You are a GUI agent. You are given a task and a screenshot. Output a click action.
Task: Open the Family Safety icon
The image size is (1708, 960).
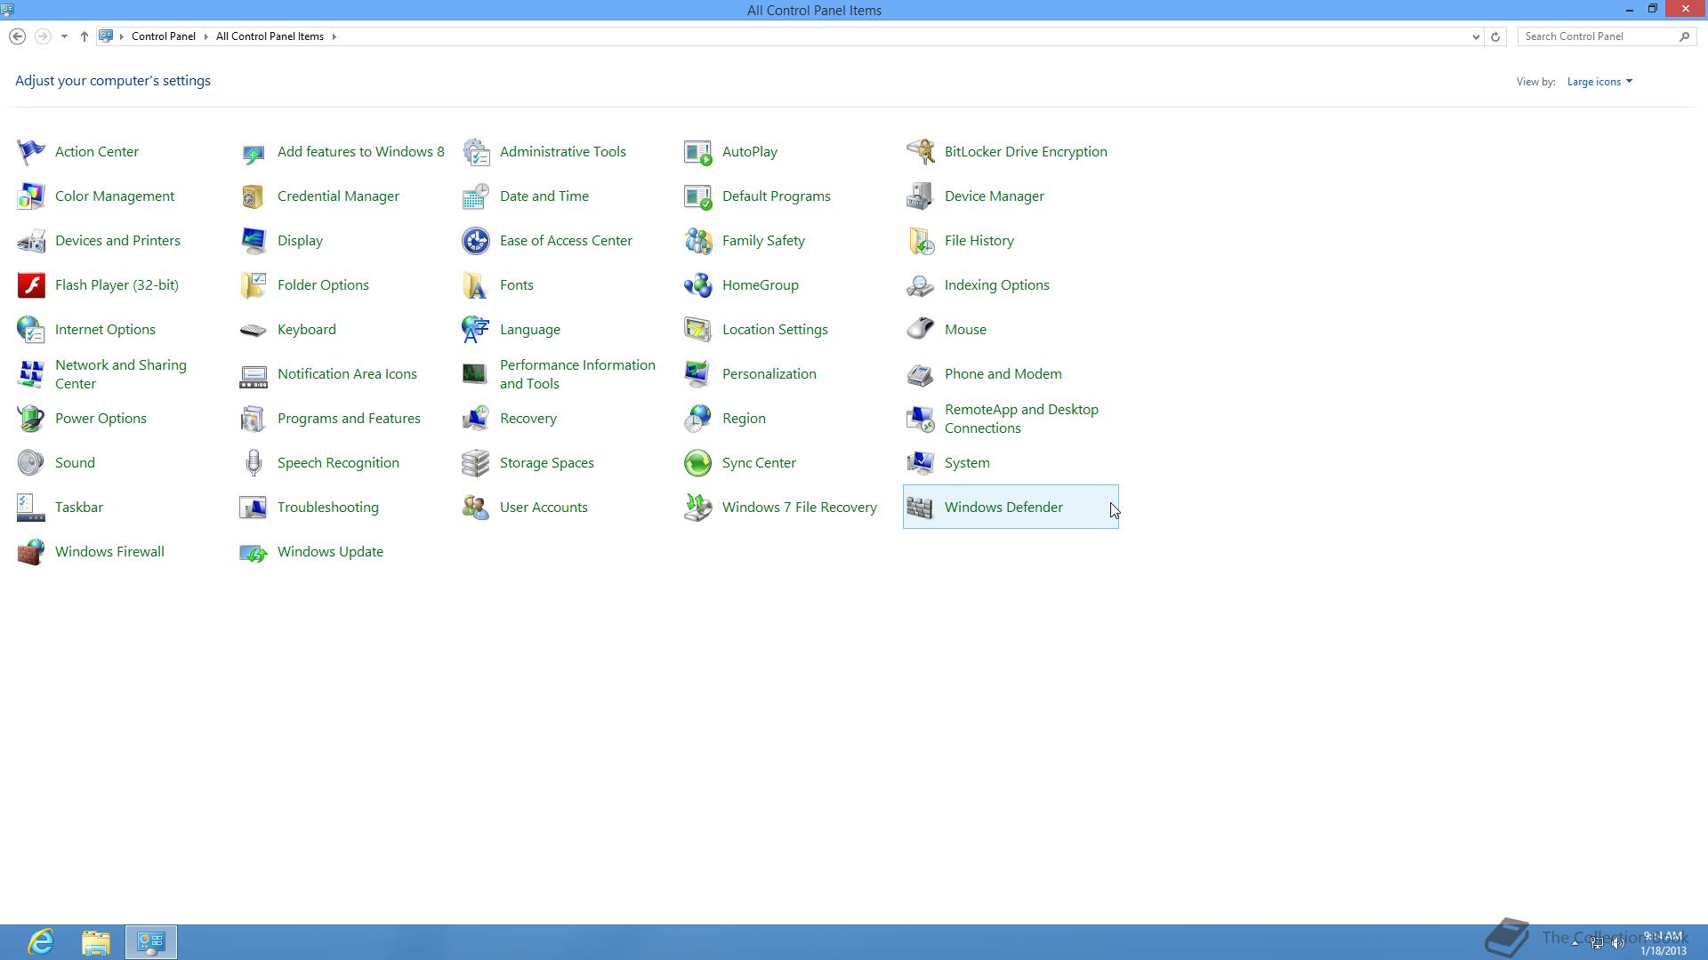coord(698,241)
